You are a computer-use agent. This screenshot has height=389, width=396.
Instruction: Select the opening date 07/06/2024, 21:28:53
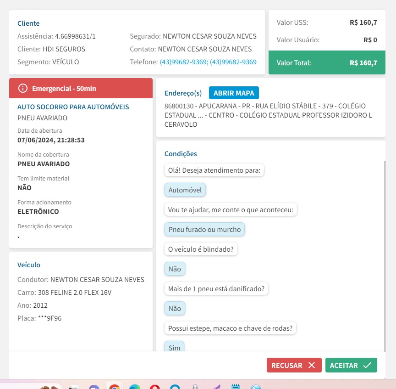(x=51, y=140)
